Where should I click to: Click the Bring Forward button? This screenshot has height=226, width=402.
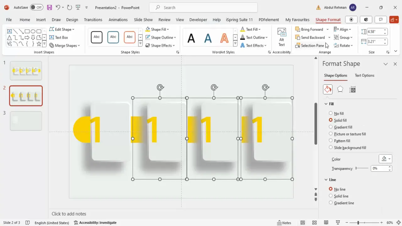click(309, 29)
